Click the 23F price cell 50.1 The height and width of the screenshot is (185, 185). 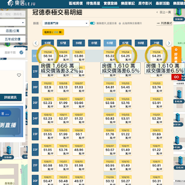click(x=79, y=134)
